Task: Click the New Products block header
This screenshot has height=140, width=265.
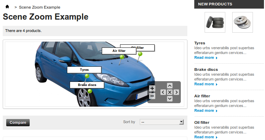Action: (x=229, y=4)
